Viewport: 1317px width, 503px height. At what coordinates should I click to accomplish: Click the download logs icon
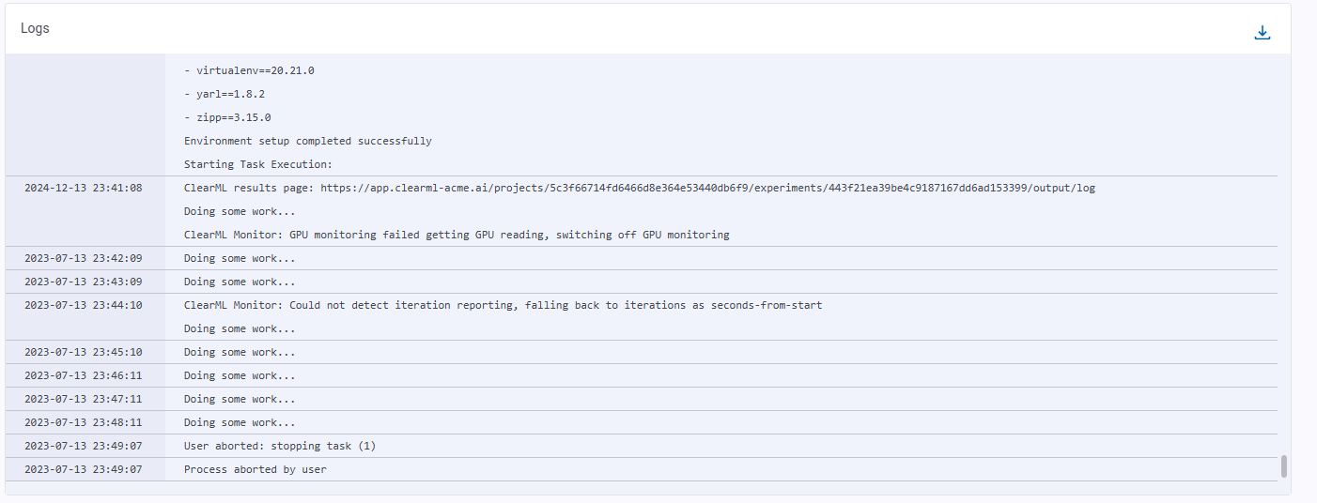point(1262,33)
